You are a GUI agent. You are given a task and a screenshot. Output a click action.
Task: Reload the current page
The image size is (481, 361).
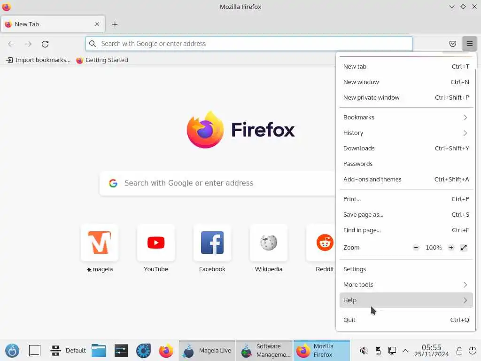(x=45, y=44)
